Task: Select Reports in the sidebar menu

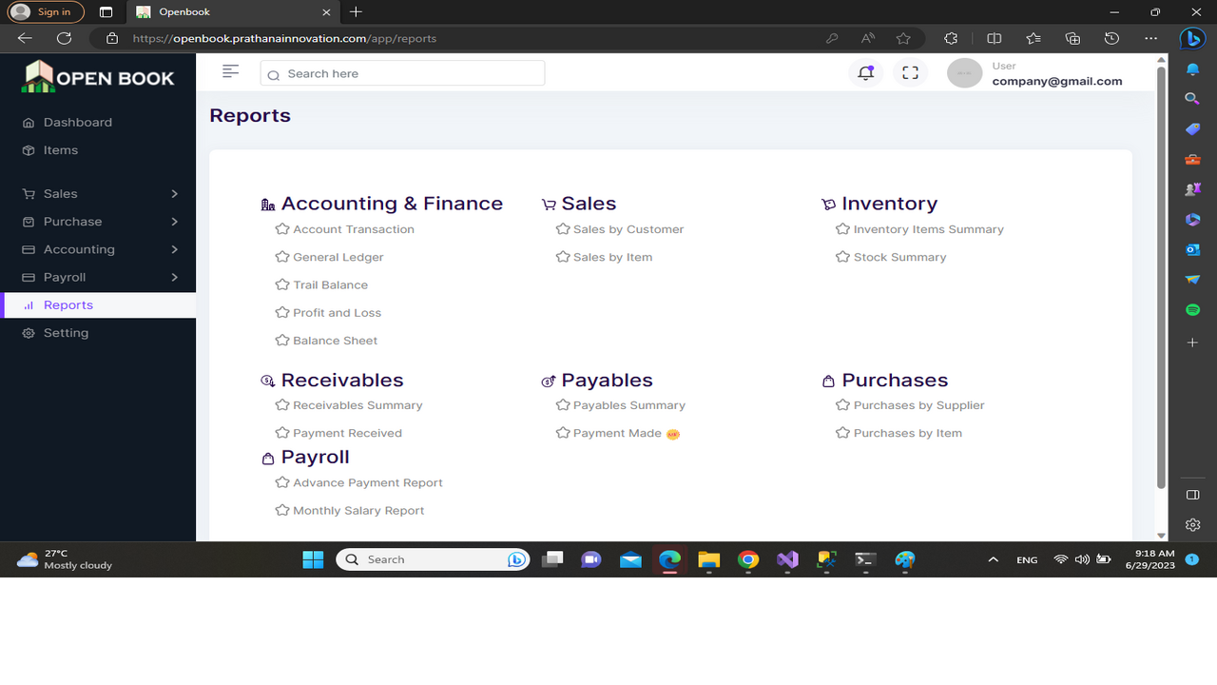Action: click(x=68, y=304)
